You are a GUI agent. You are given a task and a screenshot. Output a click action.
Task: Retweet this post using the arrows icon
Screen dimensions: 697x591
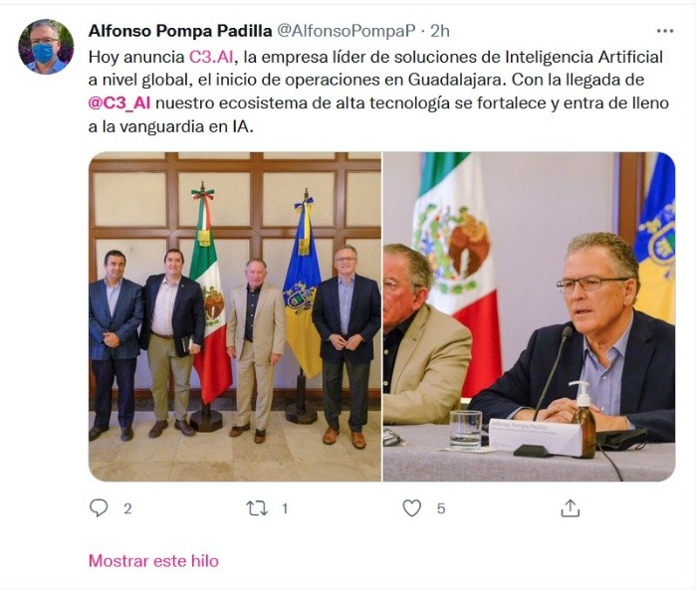point(257,508)
